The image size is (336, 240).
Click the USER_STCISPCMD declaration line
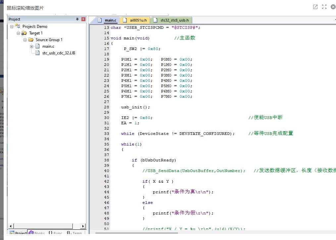(155, 28)
